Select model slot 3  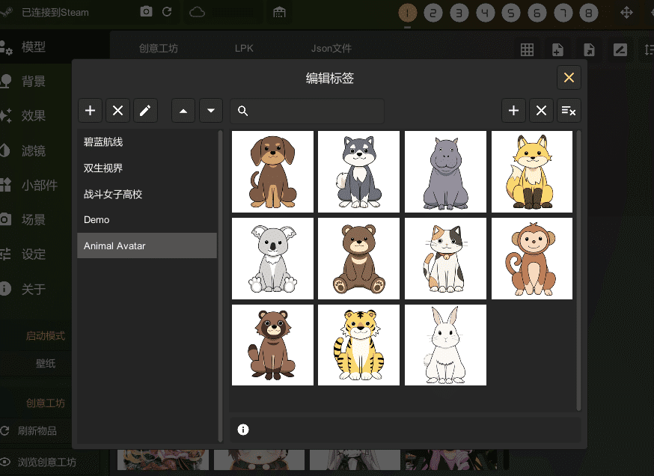459,13
